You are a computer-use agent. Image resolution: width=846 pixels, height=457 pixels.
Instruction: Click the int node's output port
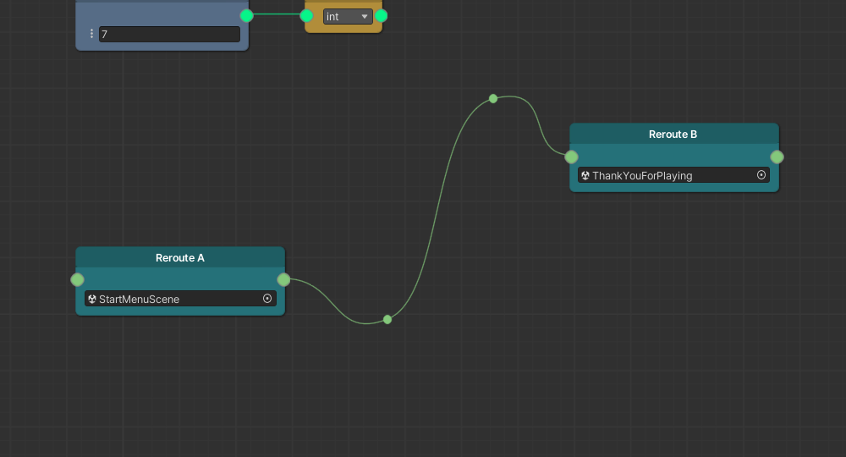coord(381,15)
